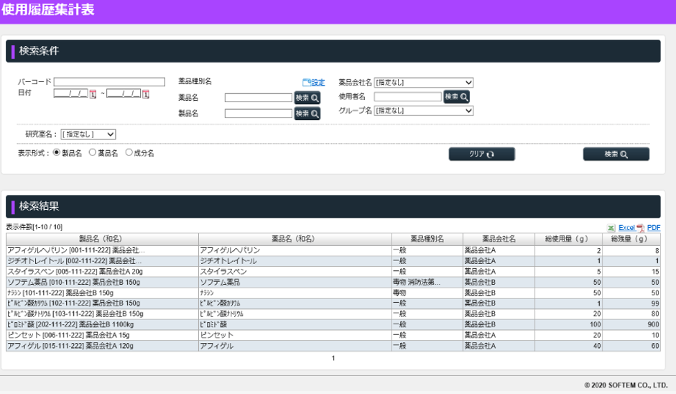Click the 製品名 (和名) column header
Screen dimensions: 676x394
coord(101,239)
